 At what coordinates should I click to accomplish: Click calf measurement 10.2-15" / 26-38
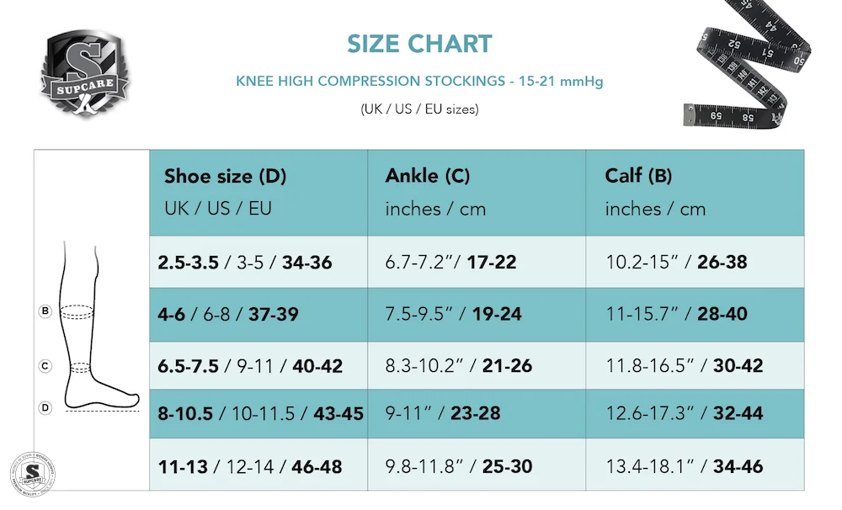pyautogui.click(x=676, y=263)
